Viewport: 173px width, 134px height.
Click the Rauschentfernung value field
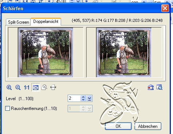74,109
